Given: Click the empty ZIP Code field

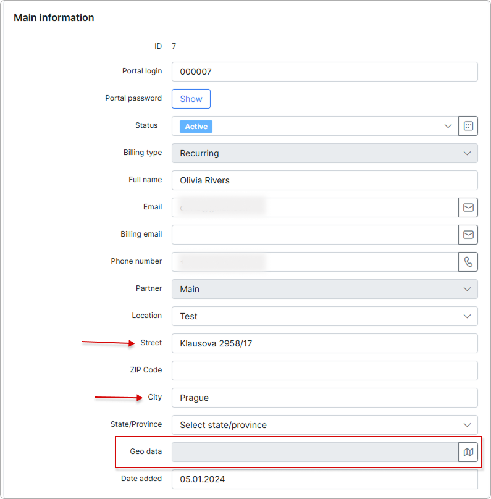Looking at the screenshot, I should coord(324,371).
